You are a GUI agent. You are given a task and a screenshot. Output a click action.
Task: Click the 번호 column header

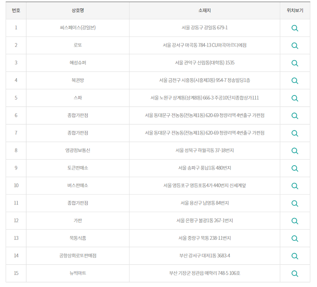click(x=16, y=11)
